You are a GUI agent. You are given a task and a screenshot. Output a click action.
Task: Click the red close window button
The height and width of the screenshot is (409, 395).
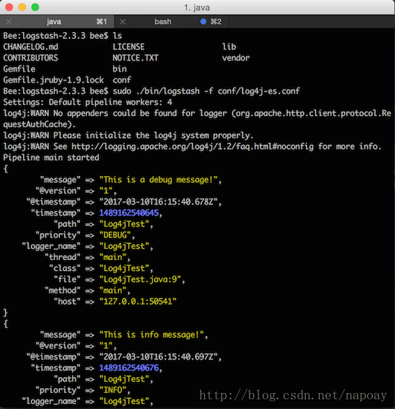click(9, 7)
